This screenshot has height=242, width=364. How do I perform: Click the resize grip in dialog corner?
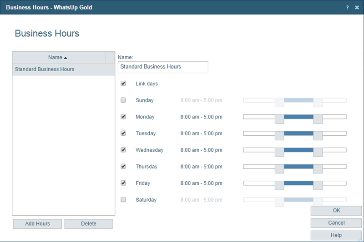[360, 238]
